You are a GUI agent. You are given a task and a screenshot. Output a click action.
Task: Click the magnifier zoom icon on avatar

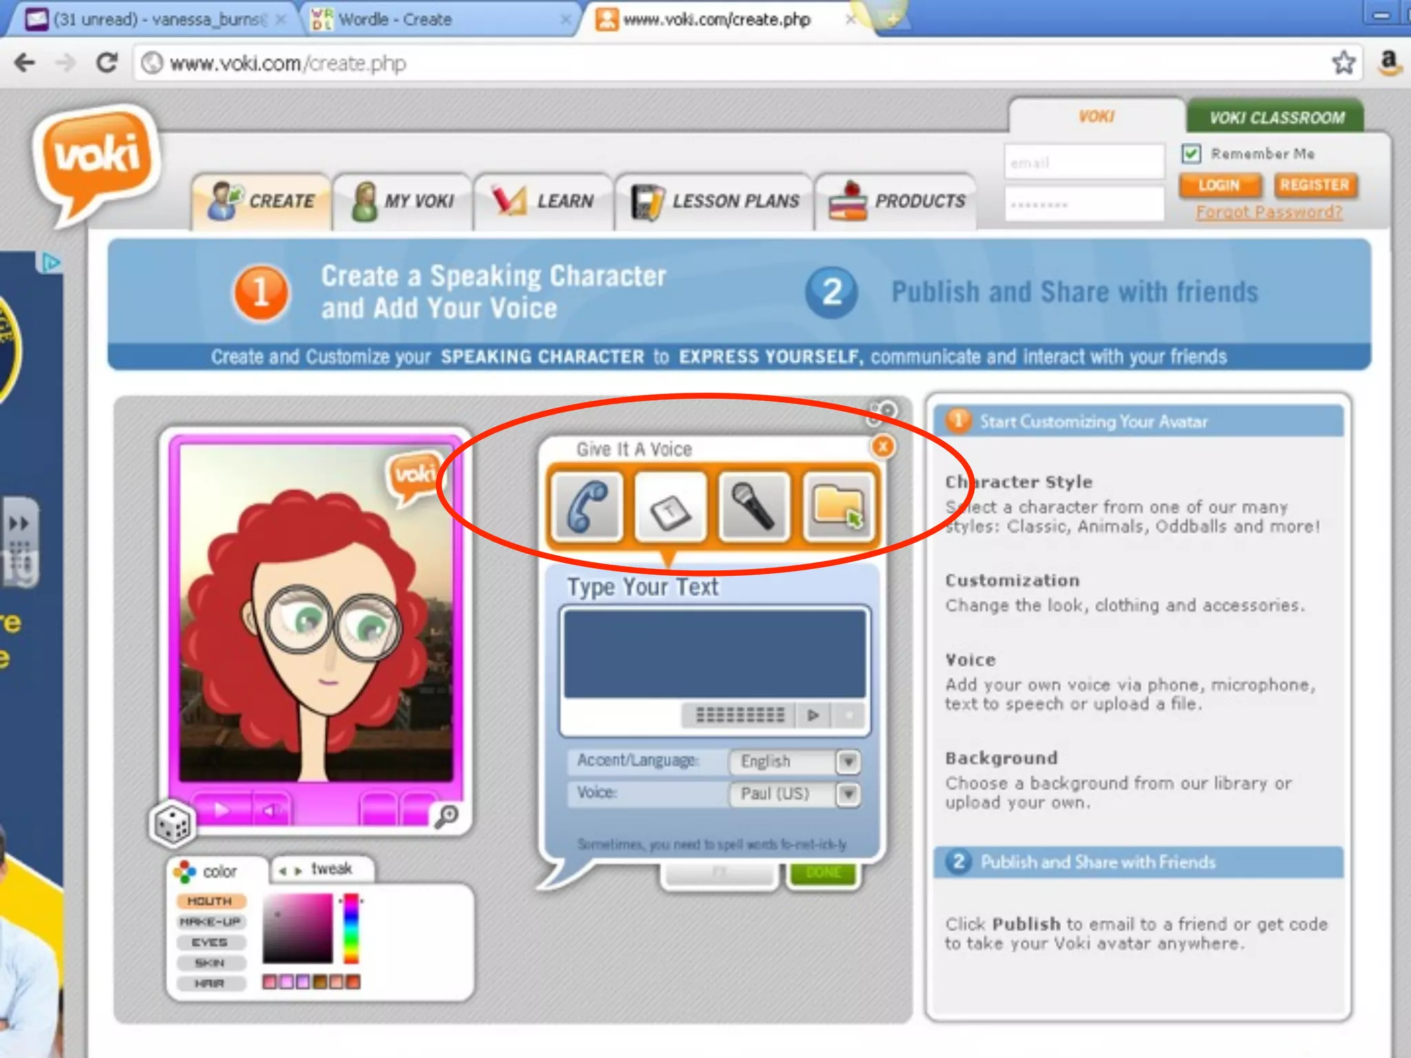(x=447, y=816)
